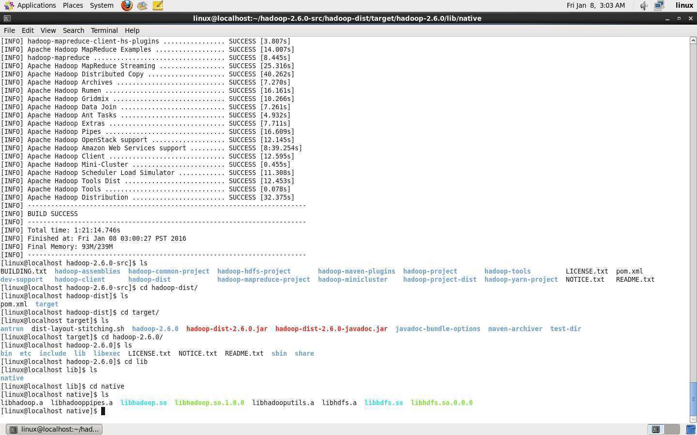Screen dimensions: 697x435
Task: Open the mail client launcher icon
Action: pos(142,5)
